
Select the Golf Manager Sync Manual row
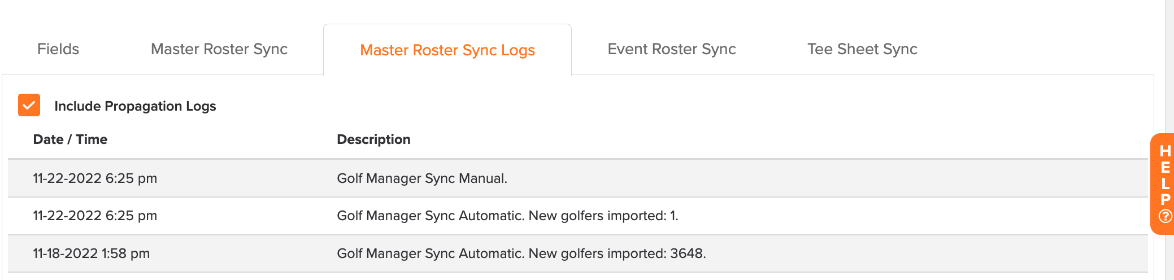(578, 178)
